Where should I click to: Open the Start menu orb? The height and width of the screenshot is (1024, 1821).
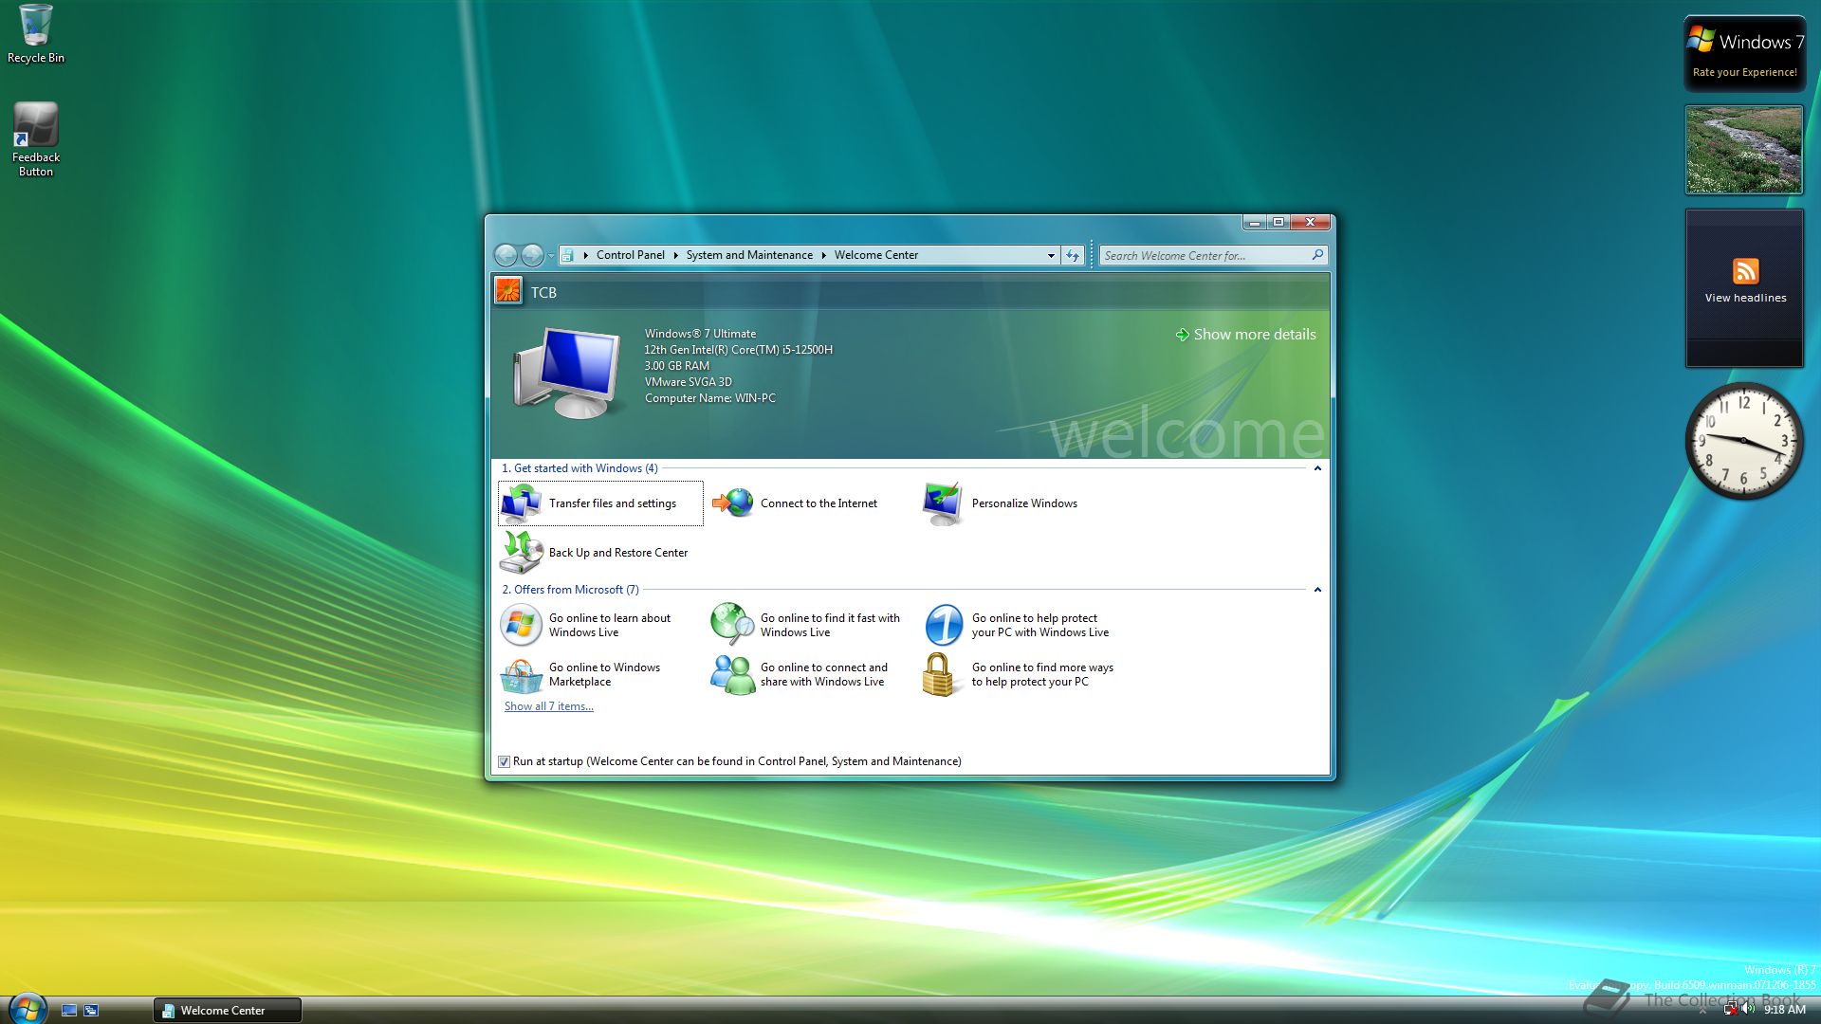click(x=28, y=1008)
